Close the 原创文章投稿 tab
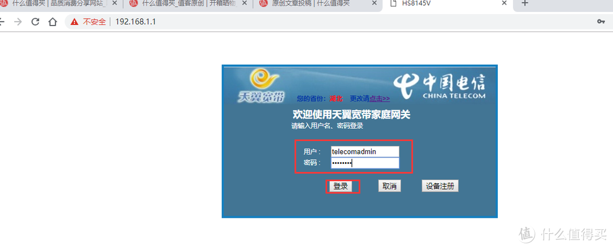The image size is (613, 249). tap(375, 3)
